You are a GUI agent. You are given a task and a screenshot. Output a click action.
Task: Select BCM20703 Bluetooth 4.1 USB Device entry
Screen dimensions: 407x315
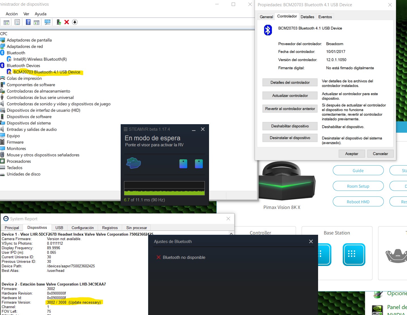(47, 72)
